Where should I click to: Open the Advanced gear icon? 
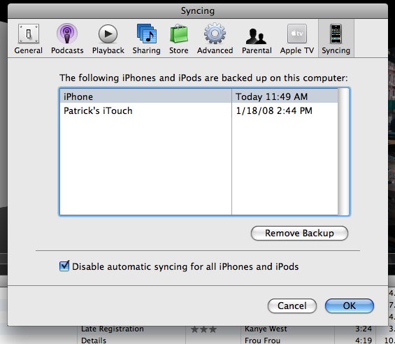coord(215,34)
